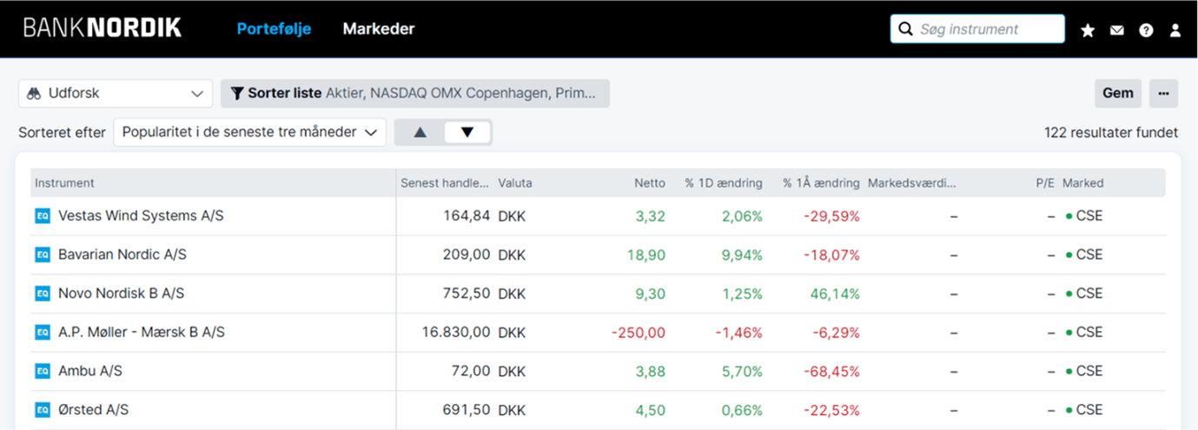Viewport: 1198px width, 430px height.
Task: Sort by the % 1D ændring column header
Action: click(724, 183)
